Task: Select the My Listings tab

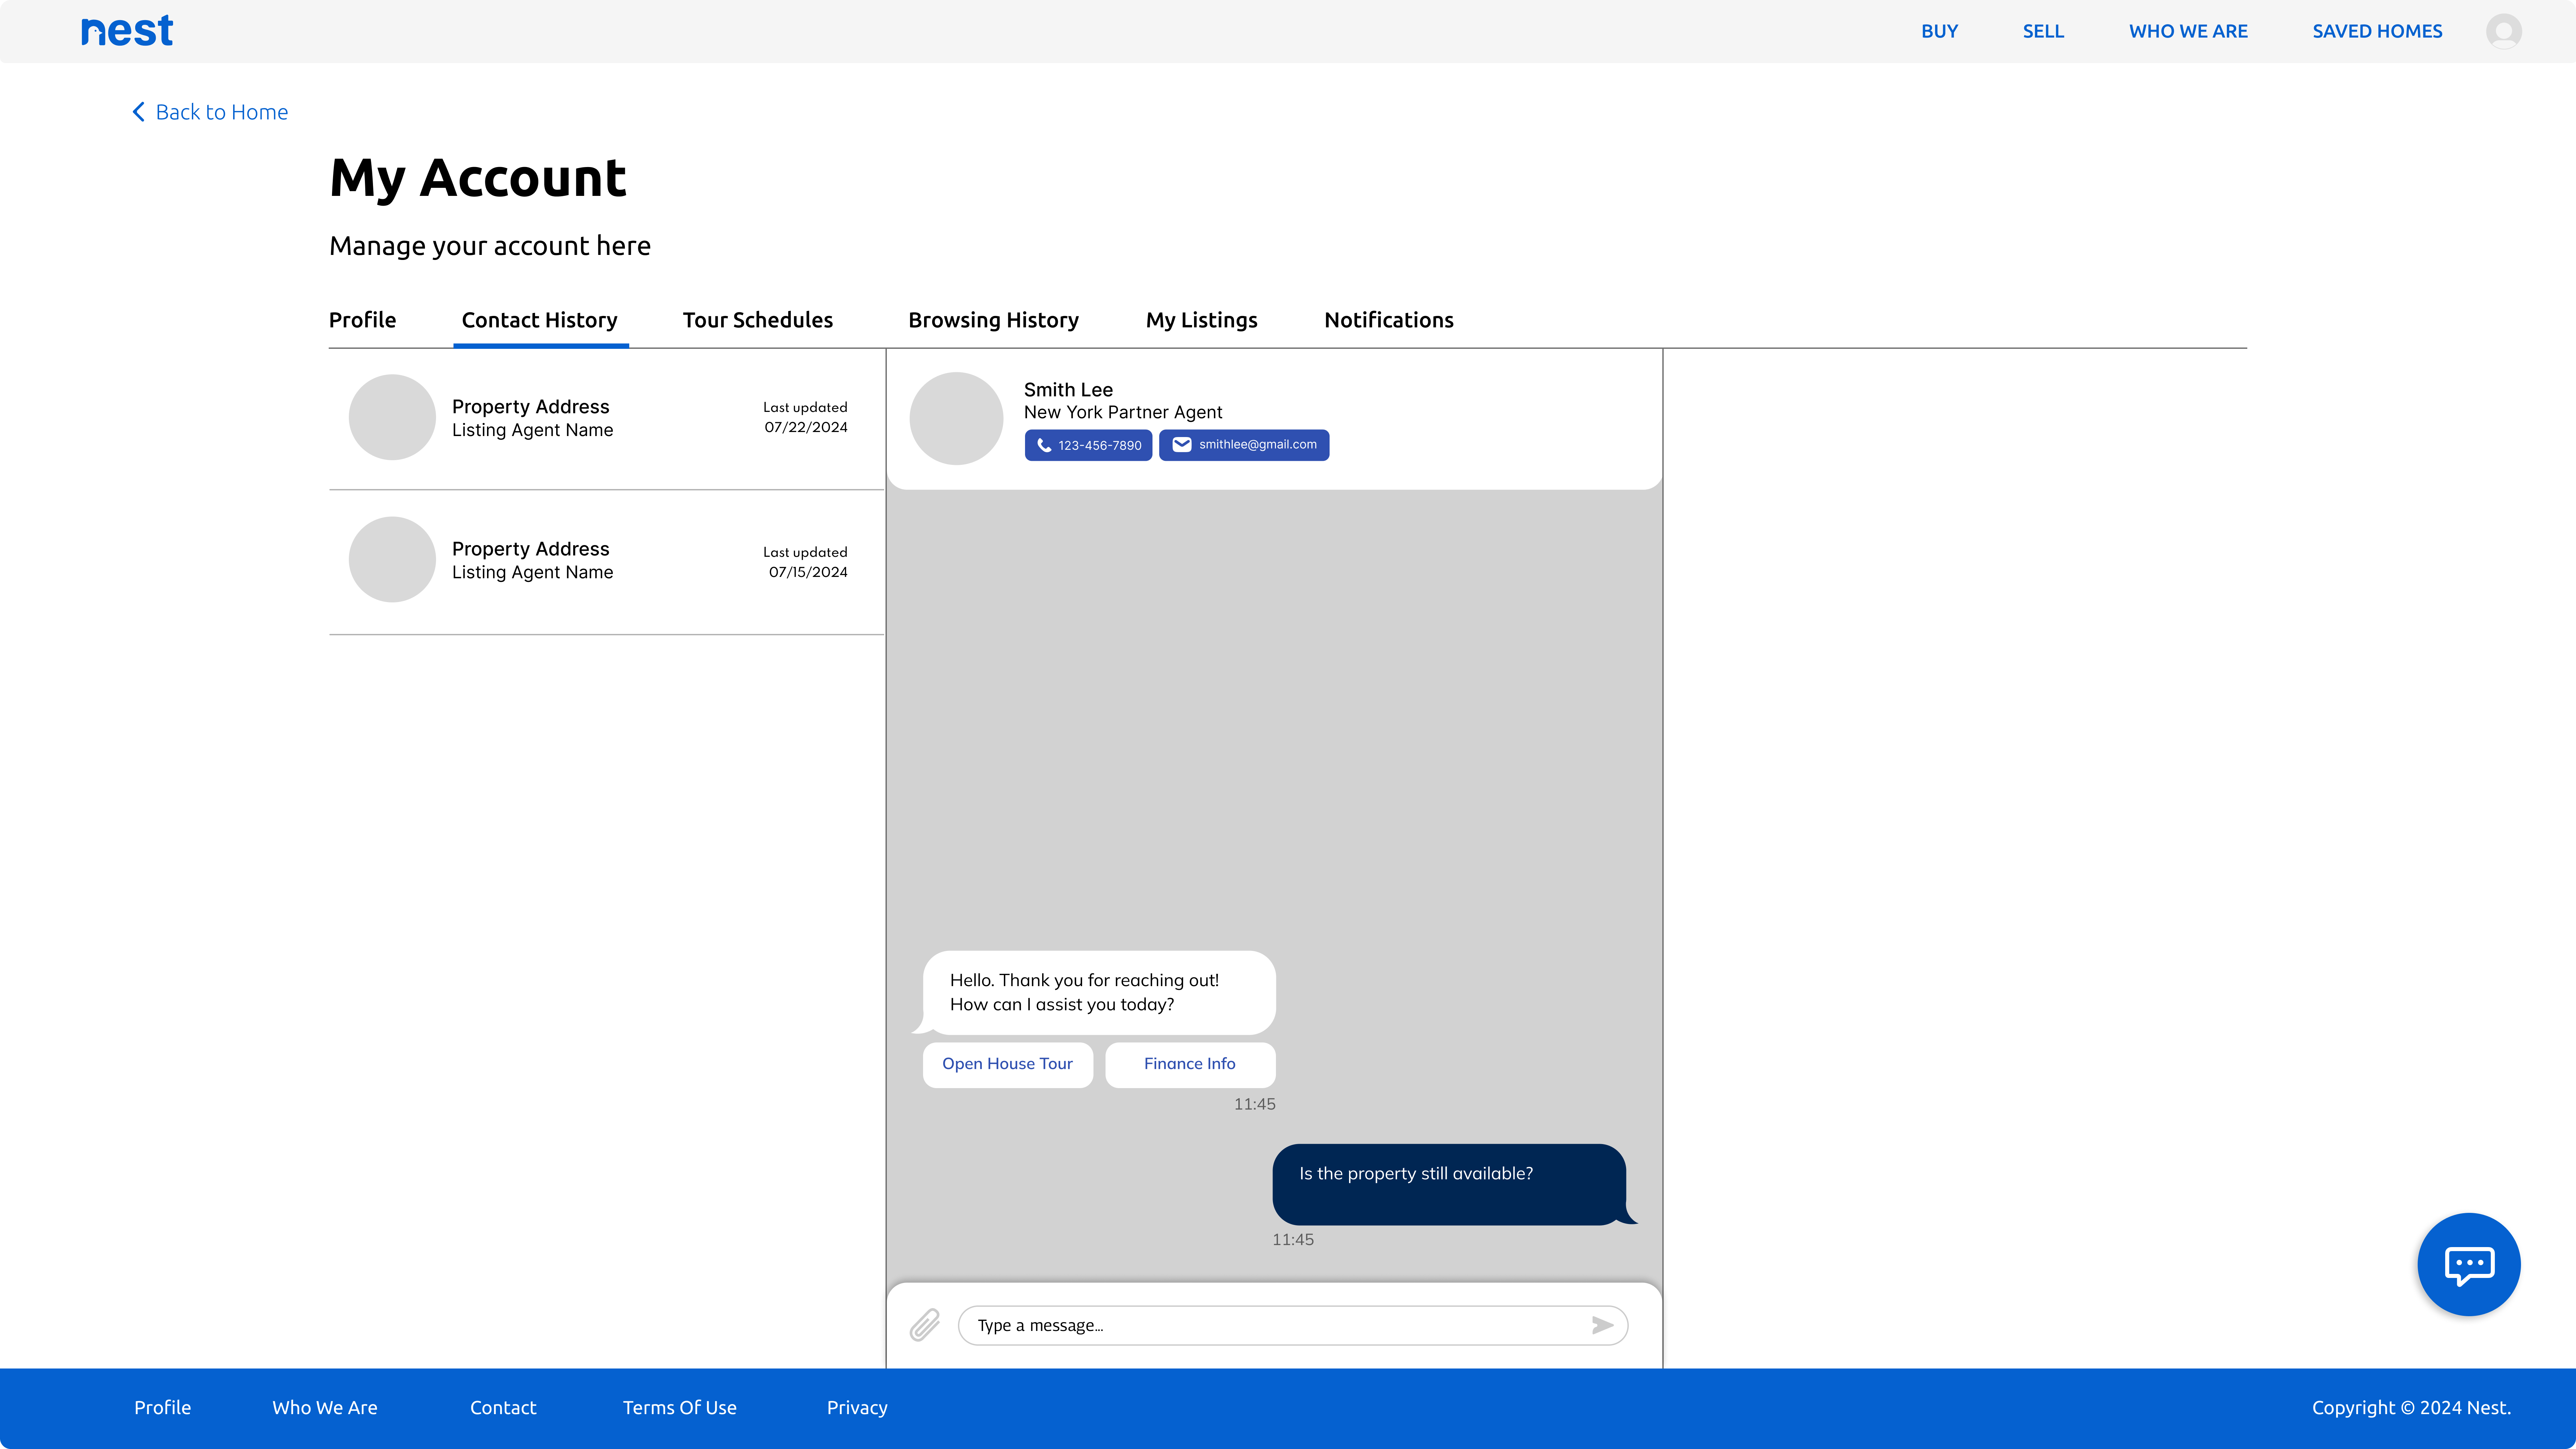Action: point(1201,320)
